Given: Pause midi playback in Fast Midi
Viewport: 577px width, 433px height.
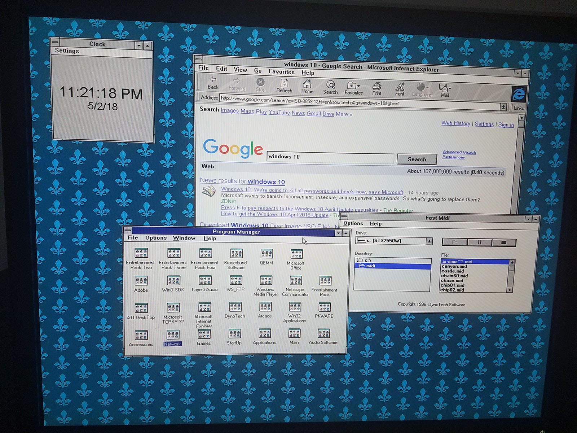Looking at the screenshot, I should point(479,242).
